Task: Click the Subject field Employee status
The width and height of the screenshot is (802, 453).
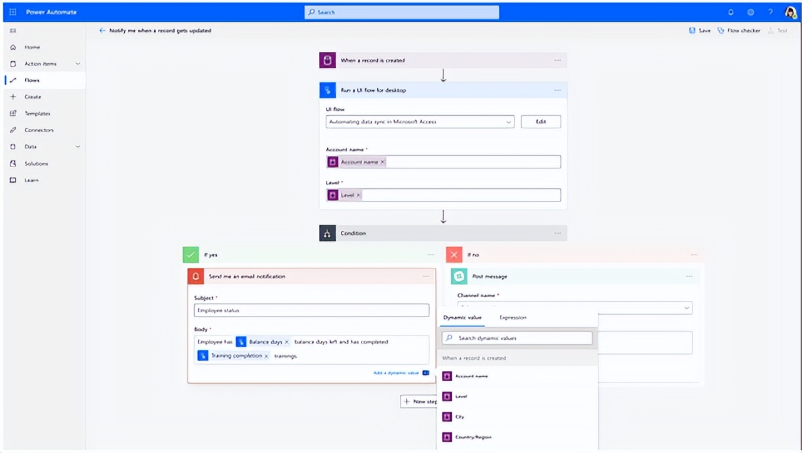Action: tap(311, 310)
